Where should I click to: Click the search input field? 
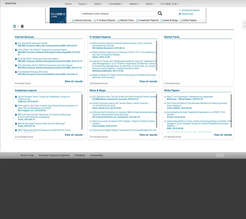(x=119, y=14)
